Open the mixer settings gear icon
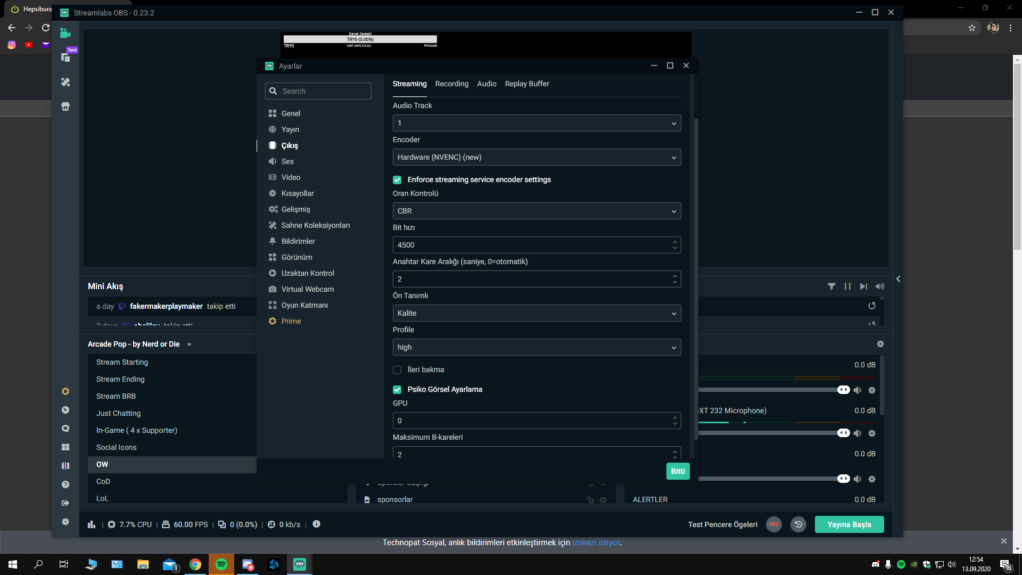 pyautogui.click(x=880, y=344)
